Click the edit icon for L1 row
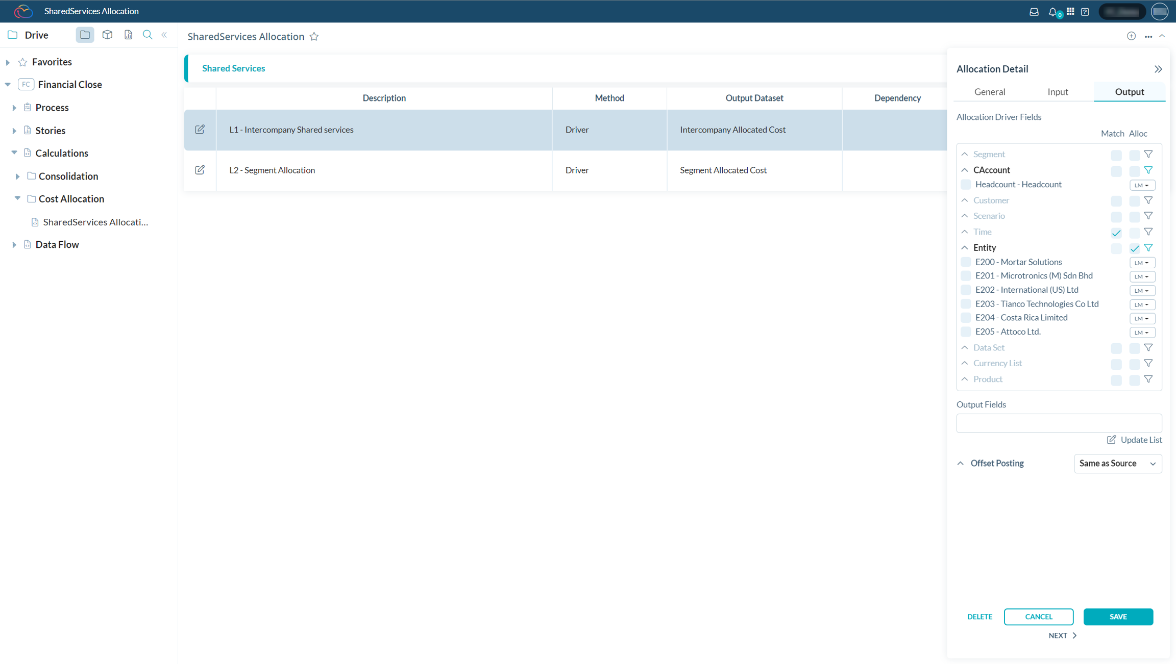The width and height of the screenshot is (1176, 664). coord(200,130)
